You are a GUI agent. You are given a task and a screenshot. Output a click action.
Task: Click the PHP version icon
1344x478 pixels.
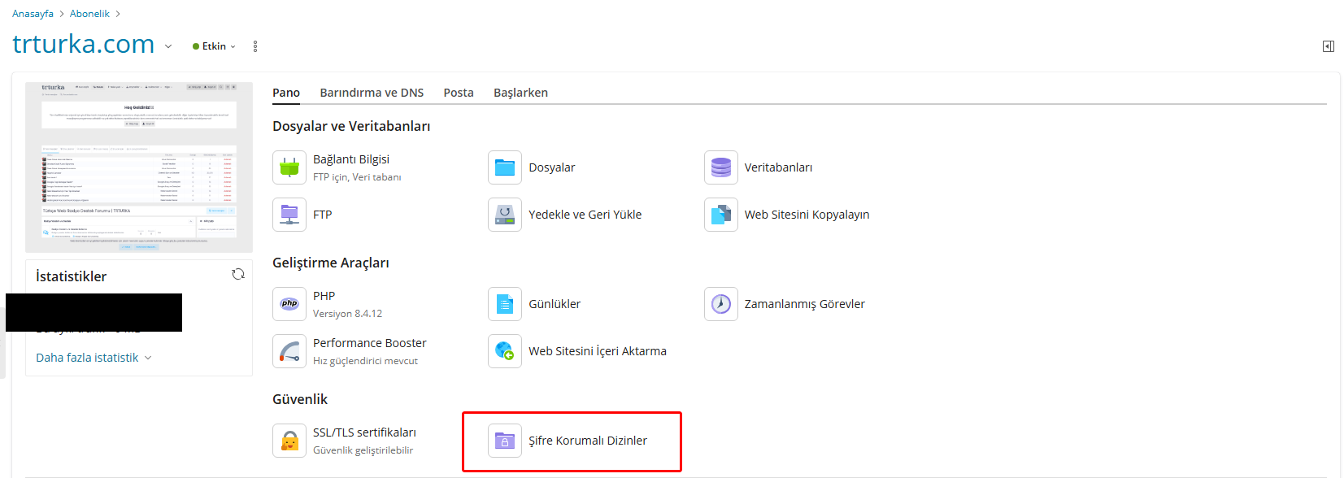click(x=289, y=304)
